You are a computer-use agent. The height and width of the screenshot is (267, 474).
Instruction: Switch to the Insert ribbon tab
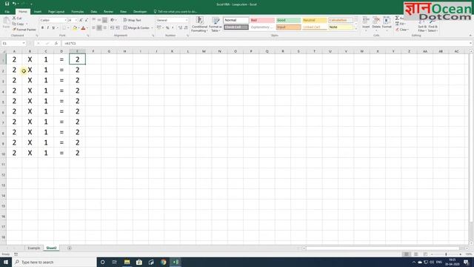[38, 12]
